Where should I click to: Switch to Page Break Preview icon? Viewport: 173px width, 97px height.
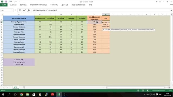pos(148,91)
